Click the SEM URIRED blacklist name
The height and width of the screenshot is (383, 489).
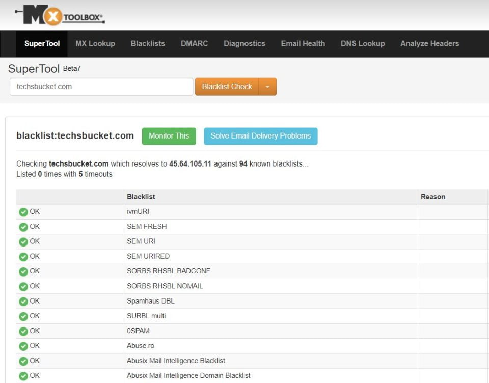tap(148, 256)
